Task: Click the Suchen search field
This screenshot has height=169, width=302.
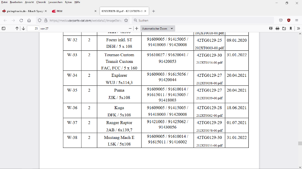Action: (203, 20)
